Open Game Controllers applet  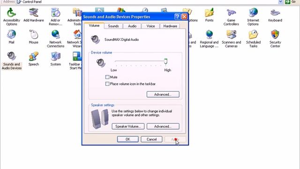click(231, 17)
